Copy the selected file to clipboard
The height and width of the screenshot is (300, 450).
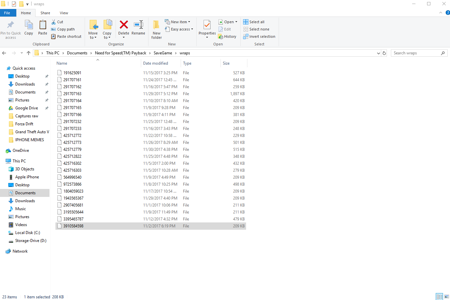coord(29,28)
